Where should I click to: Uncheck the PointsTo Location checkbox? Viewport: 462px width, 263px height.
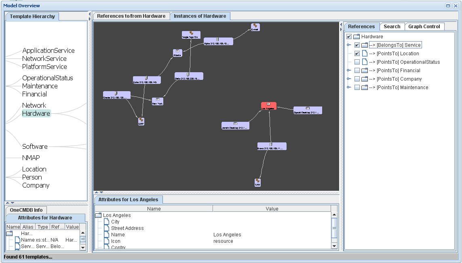357,54
